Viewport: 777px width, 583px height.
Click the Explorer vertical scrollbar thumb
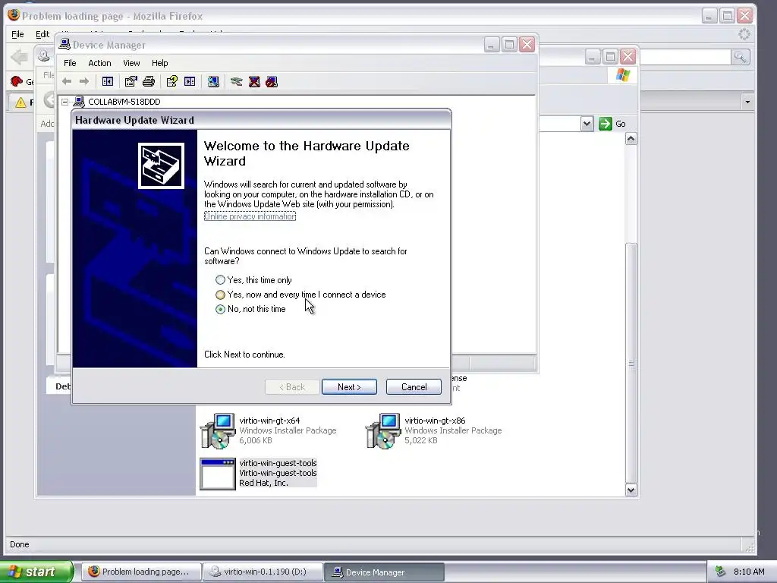click(x=631, y=363)
